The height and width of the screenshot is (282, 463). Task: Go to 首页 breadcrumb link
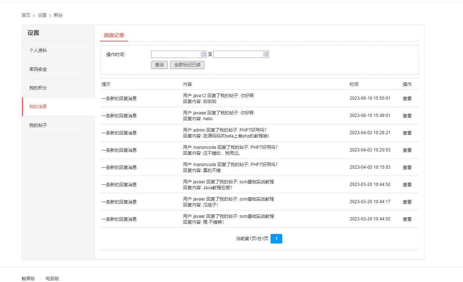tap(26, 15)
